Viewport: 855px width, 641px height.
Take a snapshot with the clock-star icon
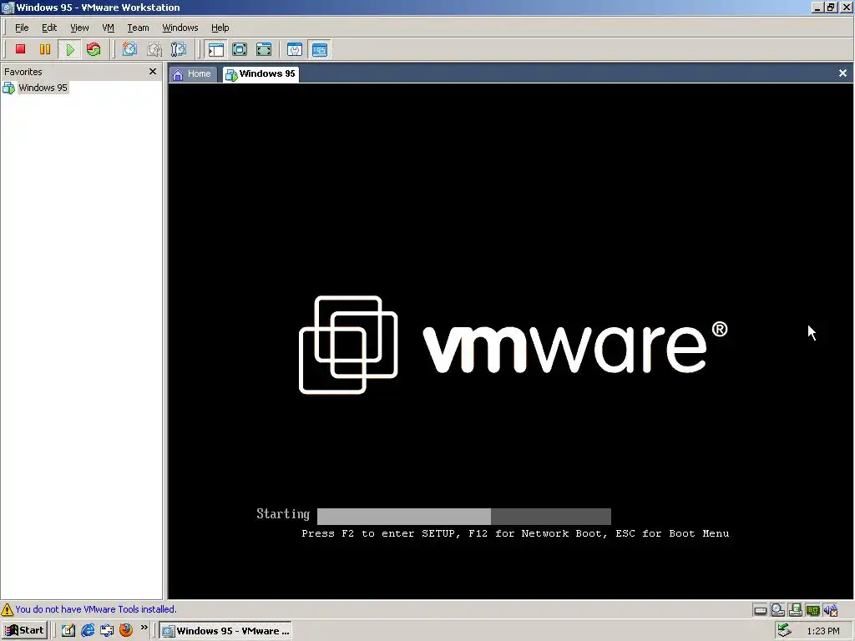(x=129, y=49)
